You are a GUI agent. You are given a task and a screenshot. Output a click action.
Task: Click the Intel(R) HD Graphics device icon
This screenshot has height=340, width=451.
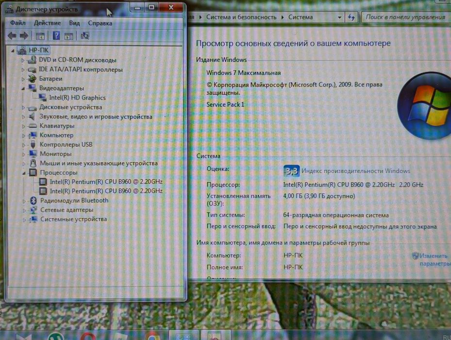(43, 98)
